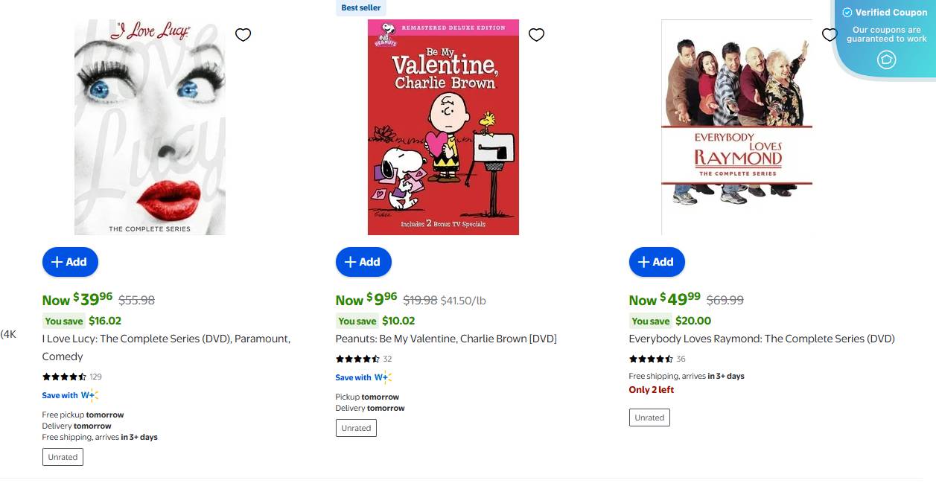This screenshot has height=483, width=936.
Task: Click the Best seller badge
Action: [x=359, y=7]
